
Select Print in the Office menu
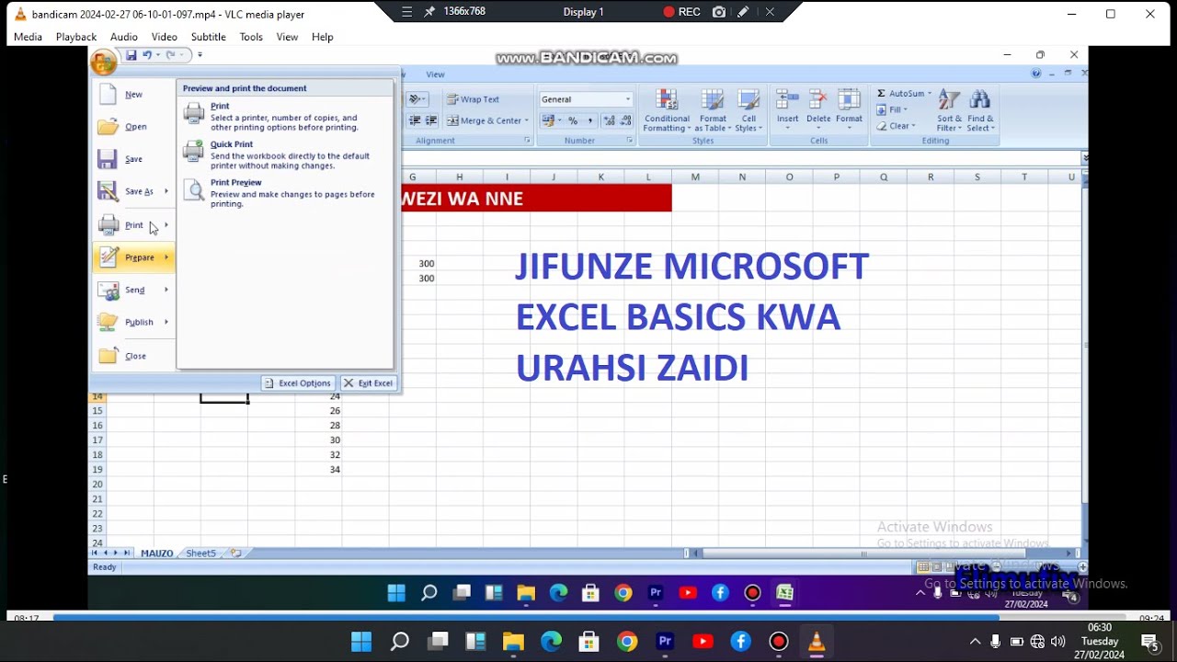pos(133,225)
